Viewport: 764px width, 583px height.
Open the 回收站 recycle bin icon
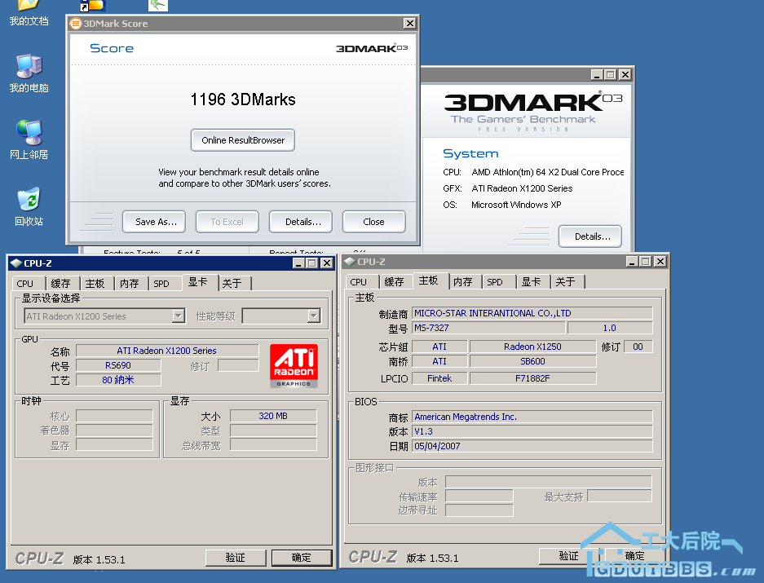pyautogui.click(x=29, y=206)
